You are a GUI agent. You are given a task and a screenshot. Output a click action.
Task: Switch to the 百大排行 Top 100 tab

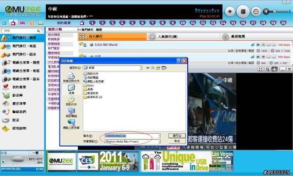[112, 37]
